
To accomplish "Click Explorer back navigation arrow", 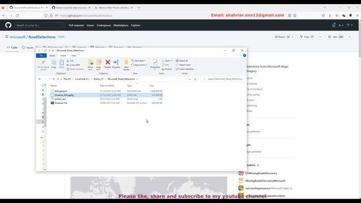I will coord(39,79).
